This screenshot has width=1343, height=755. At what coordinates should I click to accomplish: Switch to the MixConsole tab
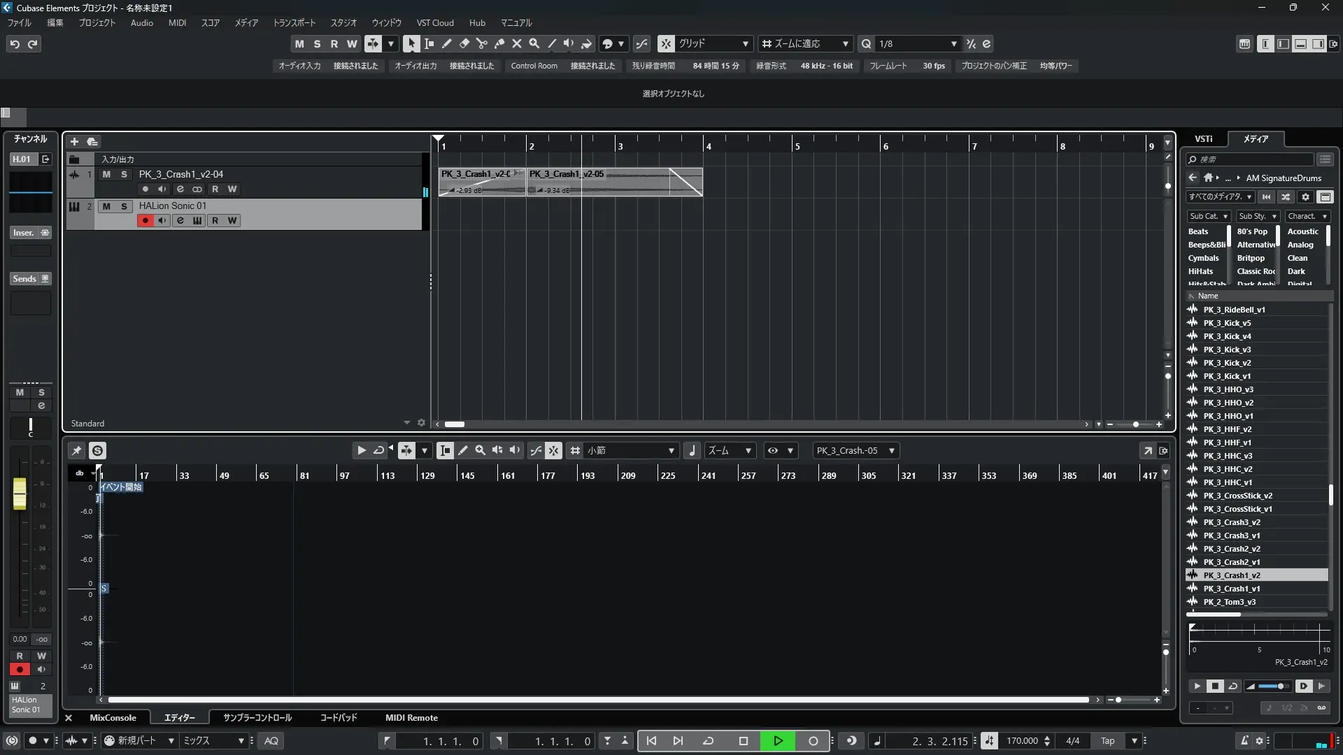point(113,718)
